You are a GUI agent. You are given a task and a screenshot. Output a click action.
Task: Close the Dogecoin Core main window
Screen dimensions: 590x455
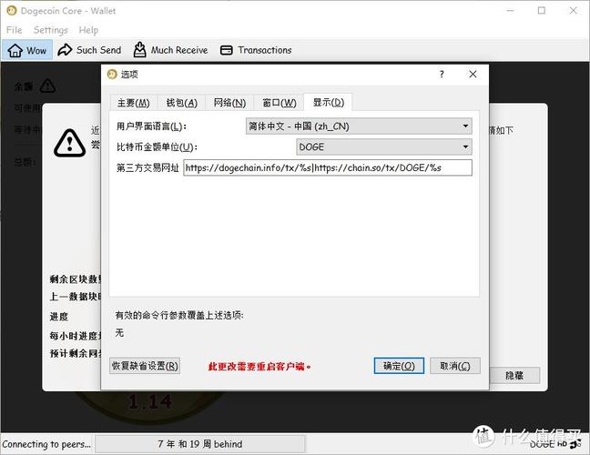click(x=573, y=11)
